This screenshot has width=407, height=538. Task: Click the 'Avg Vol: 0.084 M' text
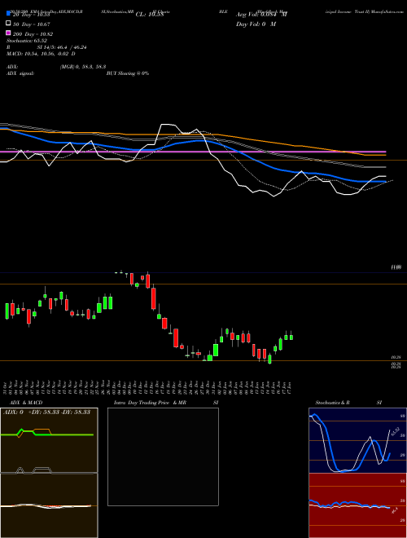coord(262,15)
